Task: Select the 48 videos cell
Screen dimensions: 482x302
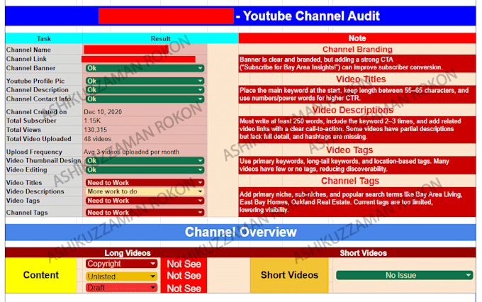Action: 145,139
